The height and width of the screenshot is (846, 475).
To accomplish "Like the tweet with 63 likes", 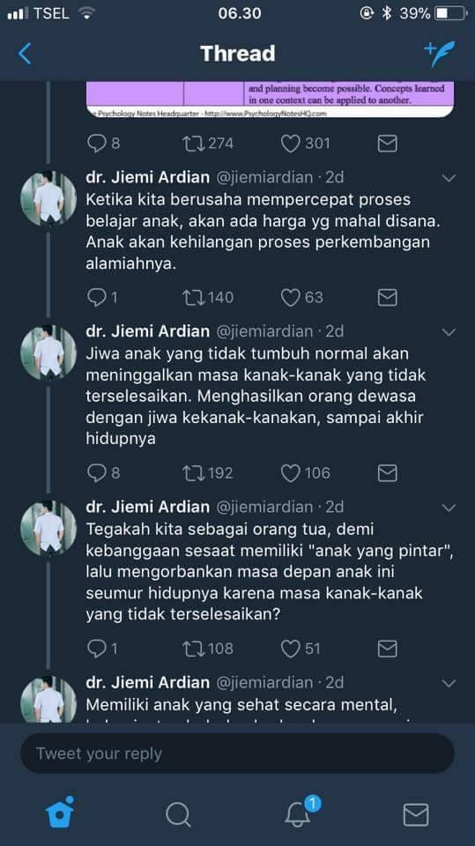I will click(x=291, y=297).
